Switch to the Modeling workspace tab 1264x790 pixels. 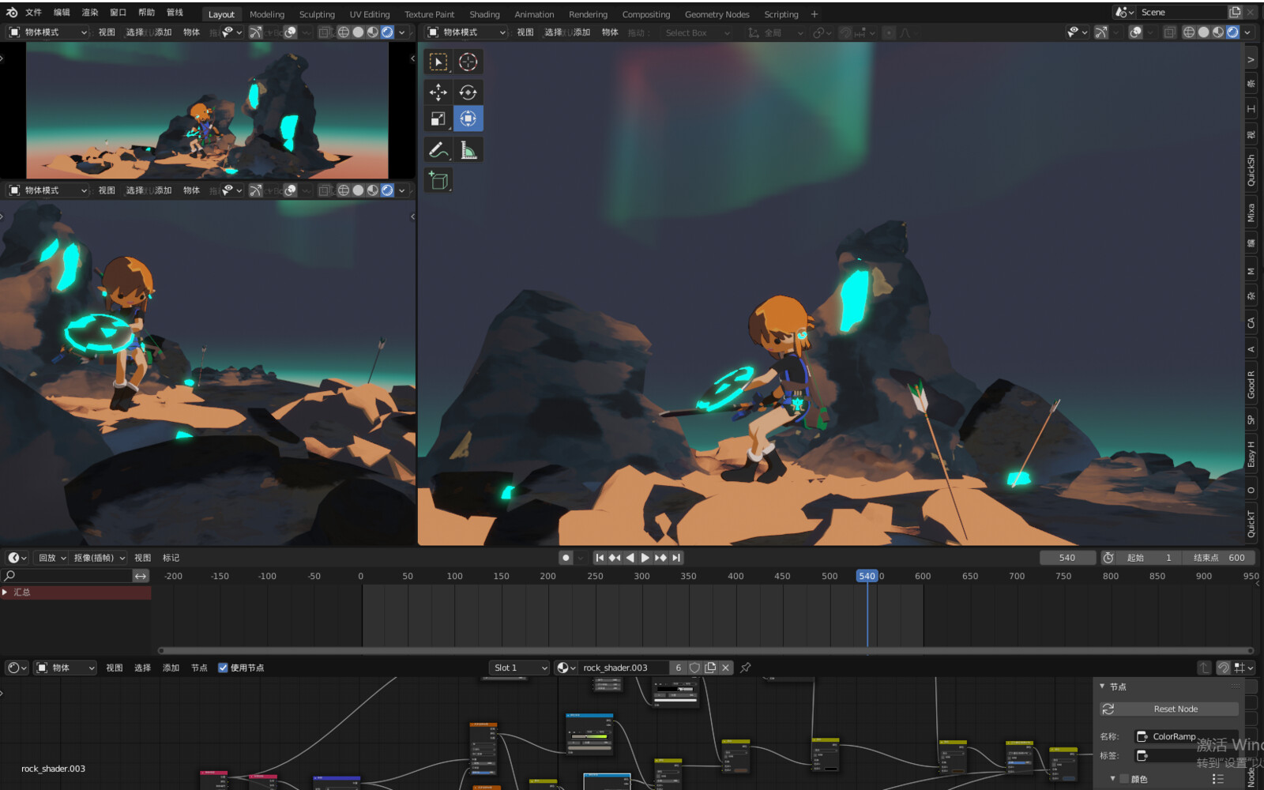267,14
